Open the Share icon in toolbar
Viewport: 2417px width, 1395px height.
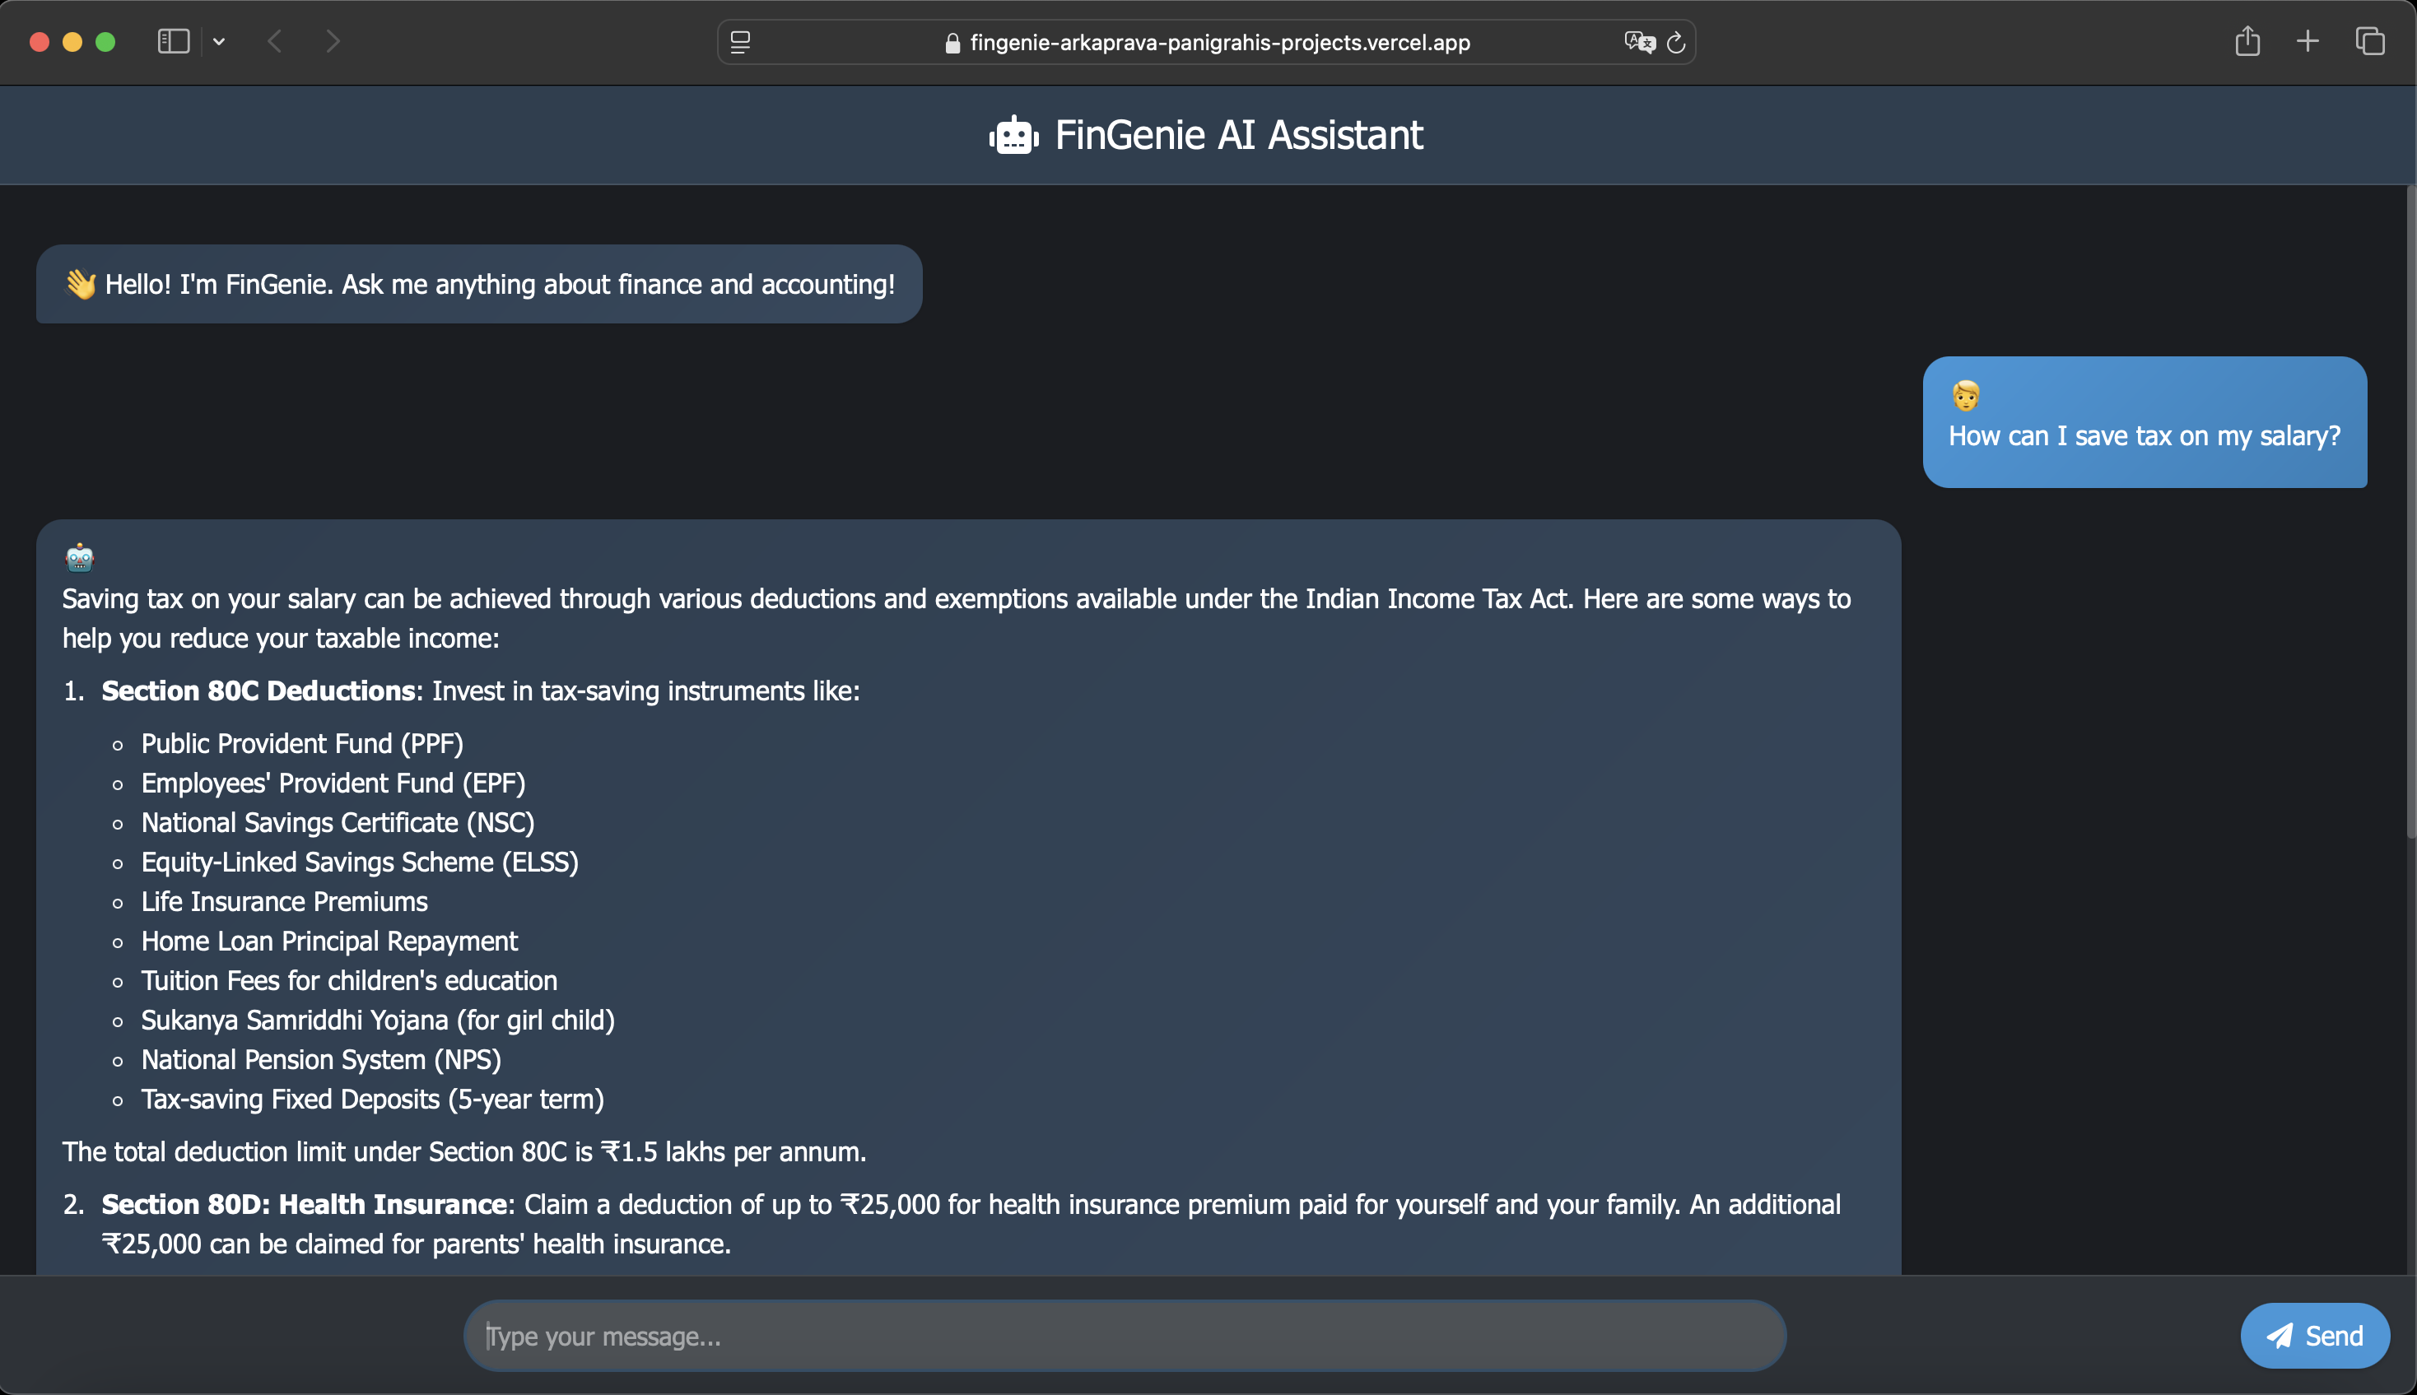(x=2247, y=41)
